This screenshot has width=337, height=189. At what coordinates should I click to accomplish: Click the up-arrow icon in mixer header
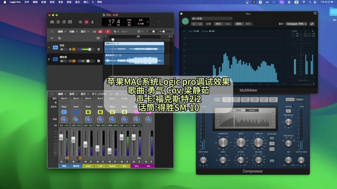(x=52, y=94)
